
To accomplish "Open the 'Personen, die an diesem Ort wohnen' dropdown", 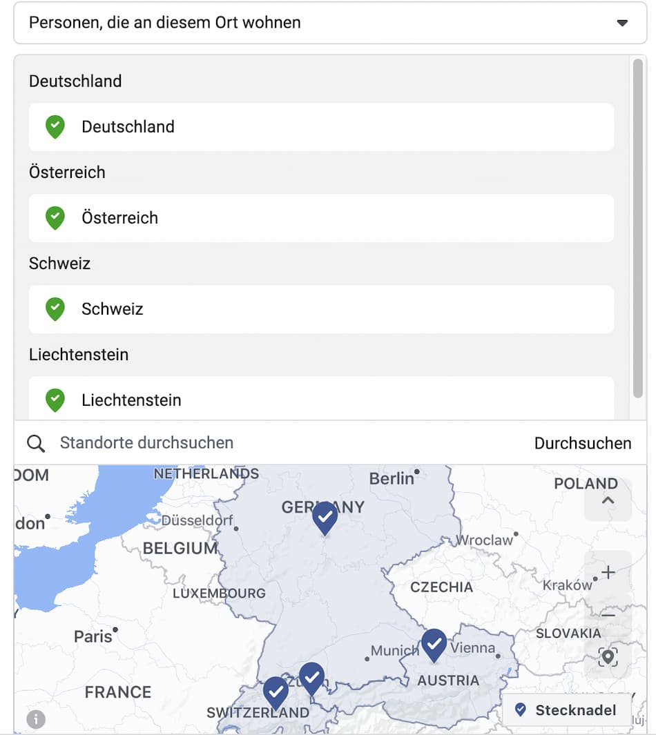I will pos(329,23).
